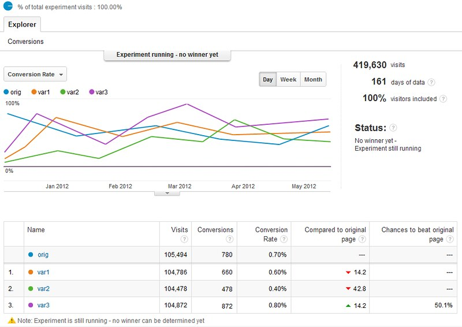
Task: Click help icon in Chances to beat original column
Action: (x=449, y=239)
